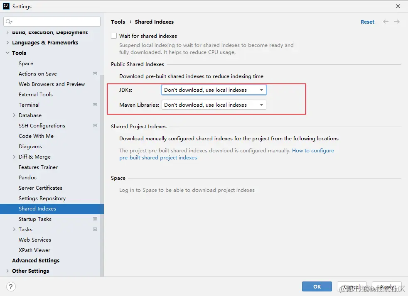Image resolution: width=408 pixels, height=296 pixels.
Task: Expand Build, Execution, Deployment section
Action: (x=7, y=32)
